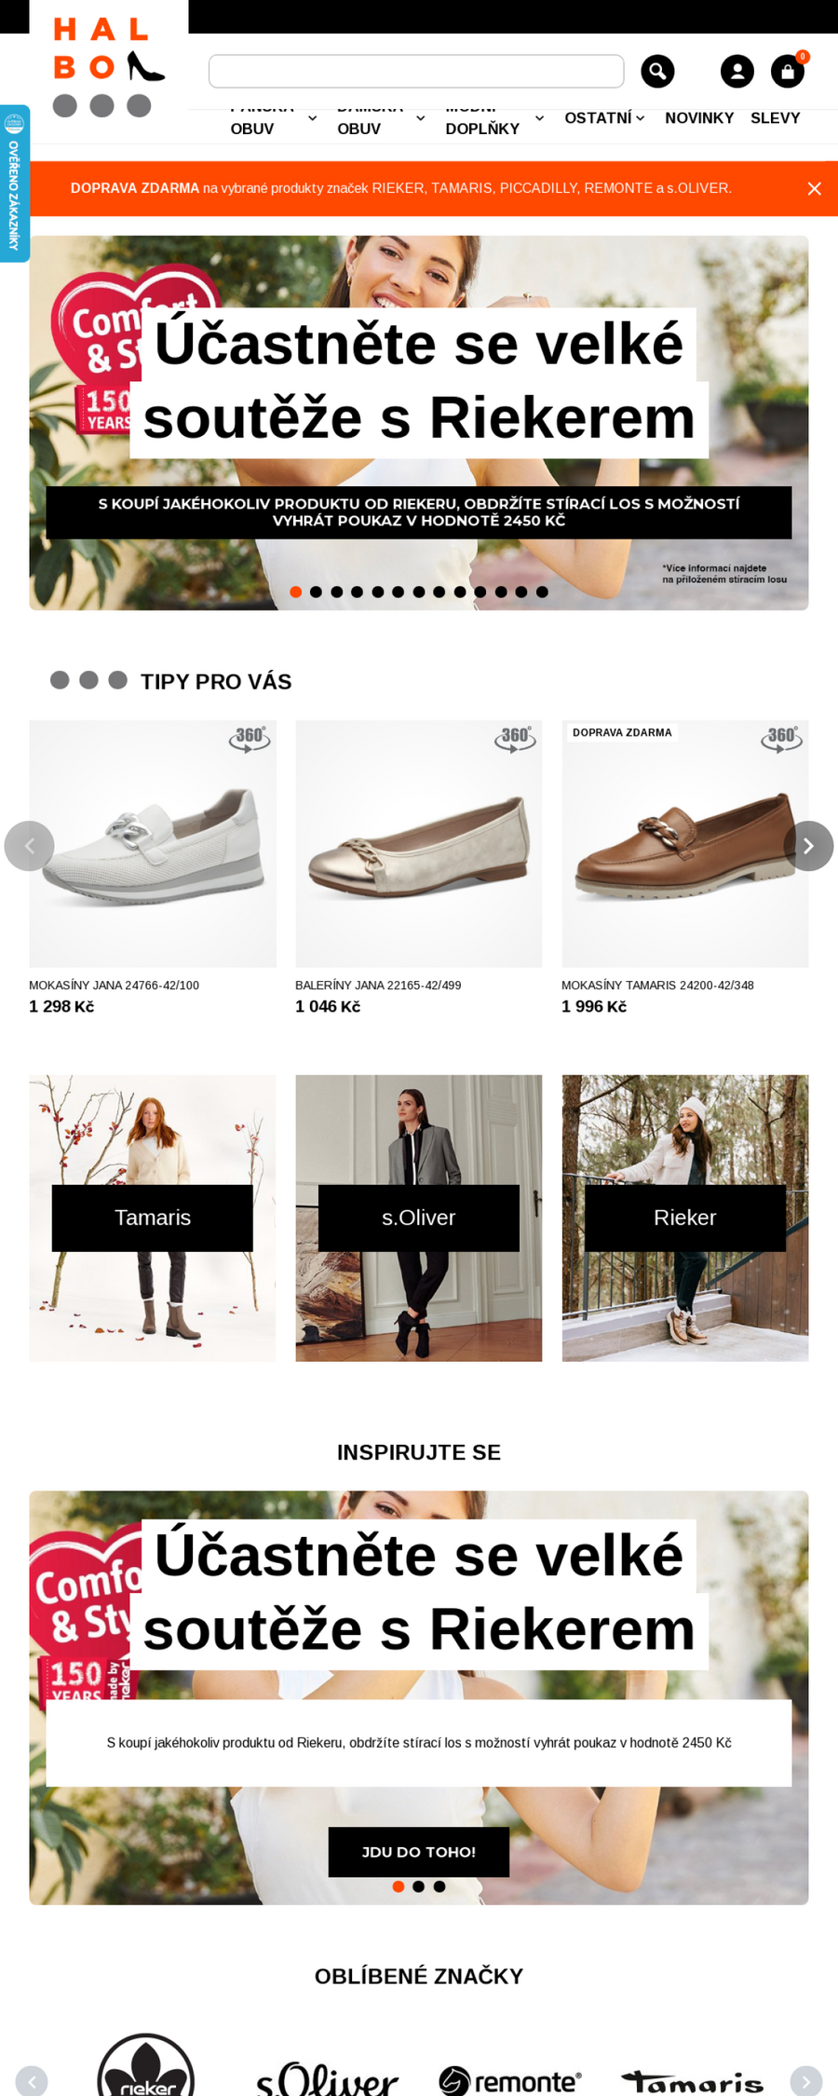838x2096 pixels.
Task: Expand the Dámská obuv dropdown
Action: tap(381, 118)
